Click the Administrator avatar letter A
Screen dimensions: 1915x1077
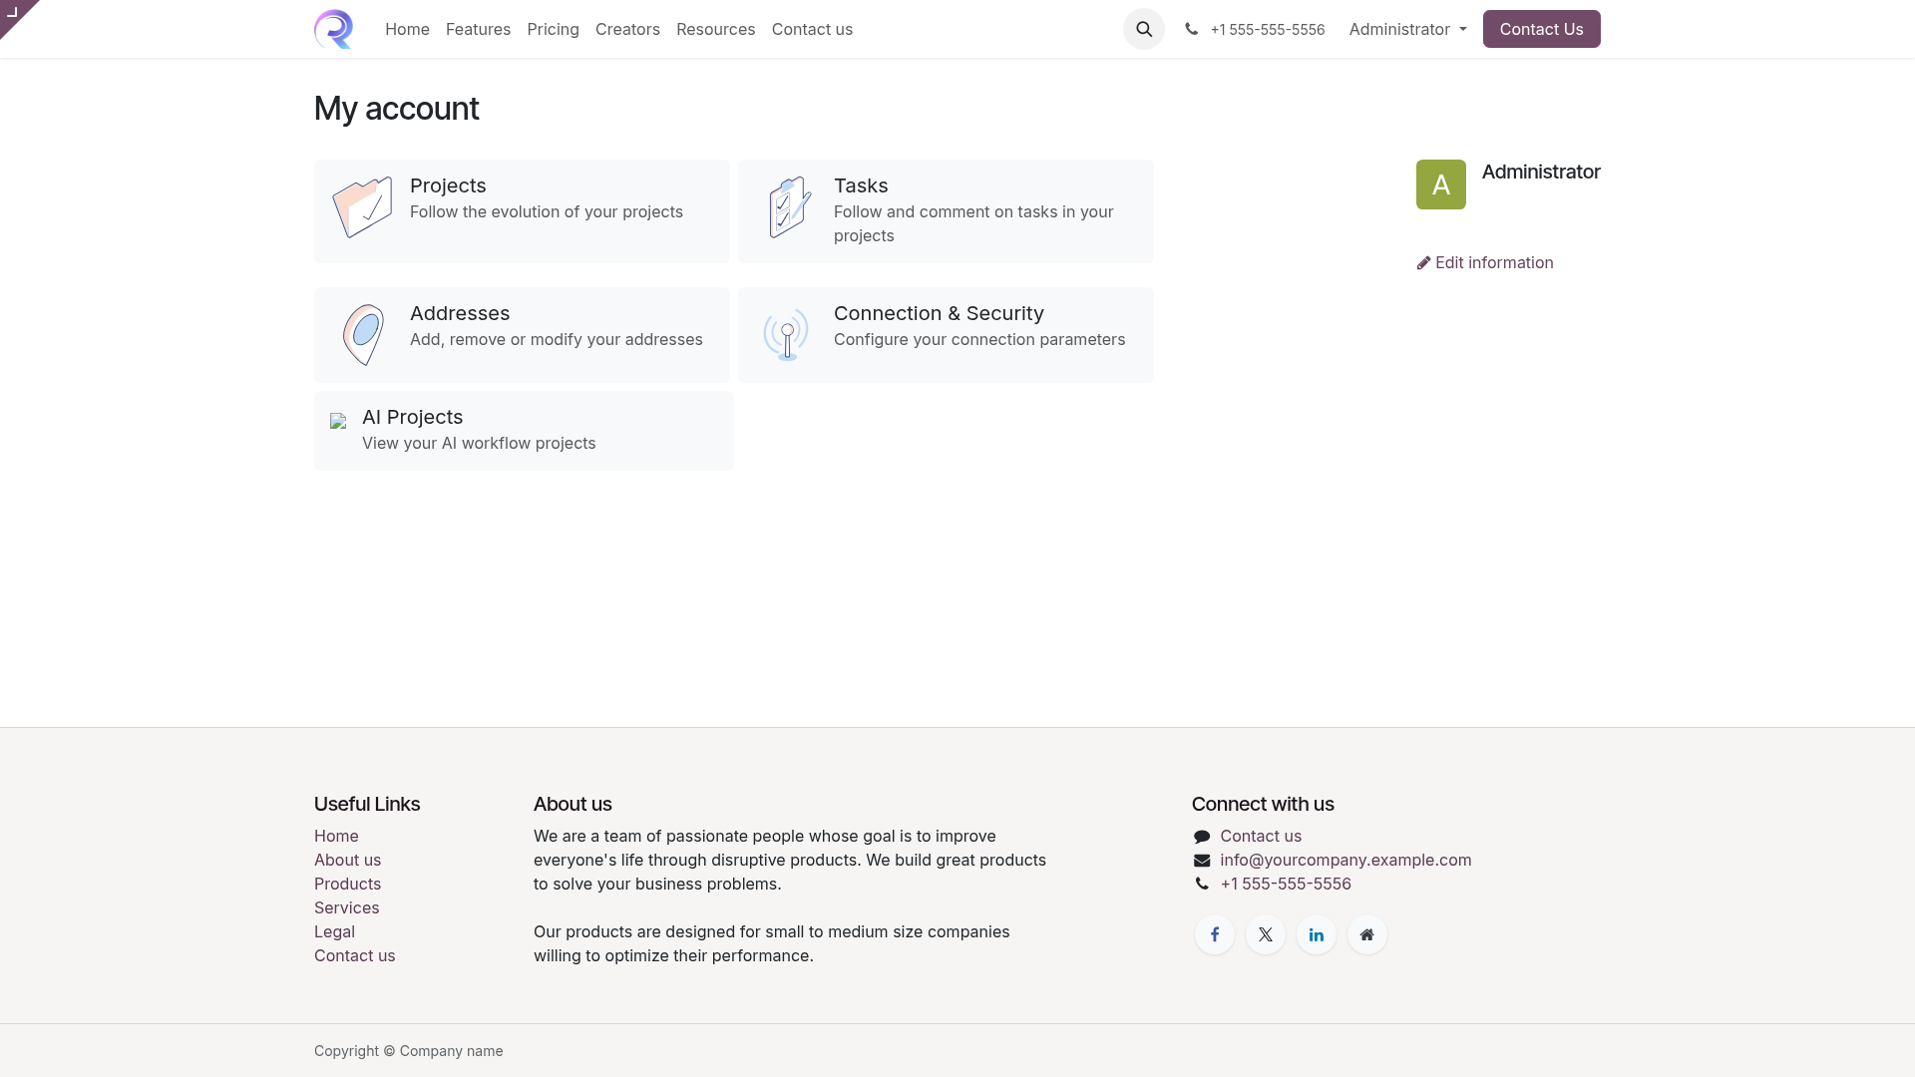pos(1441,184)
